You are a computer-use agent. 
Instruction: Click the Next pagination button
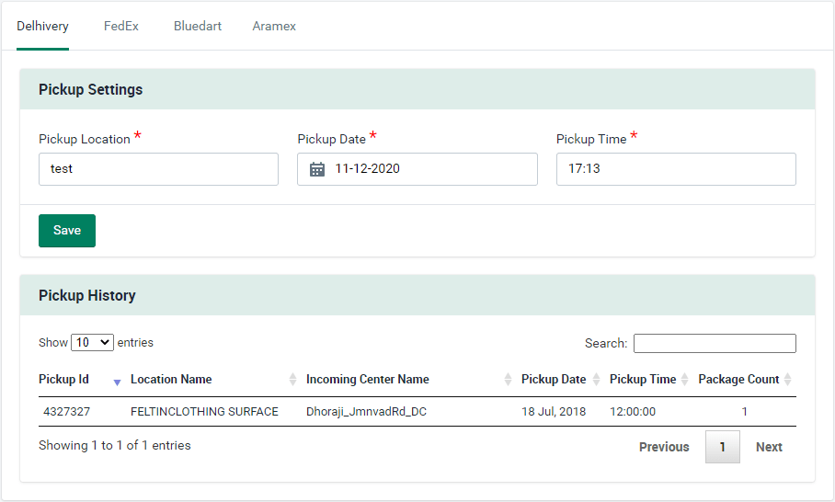click(769, 447)
